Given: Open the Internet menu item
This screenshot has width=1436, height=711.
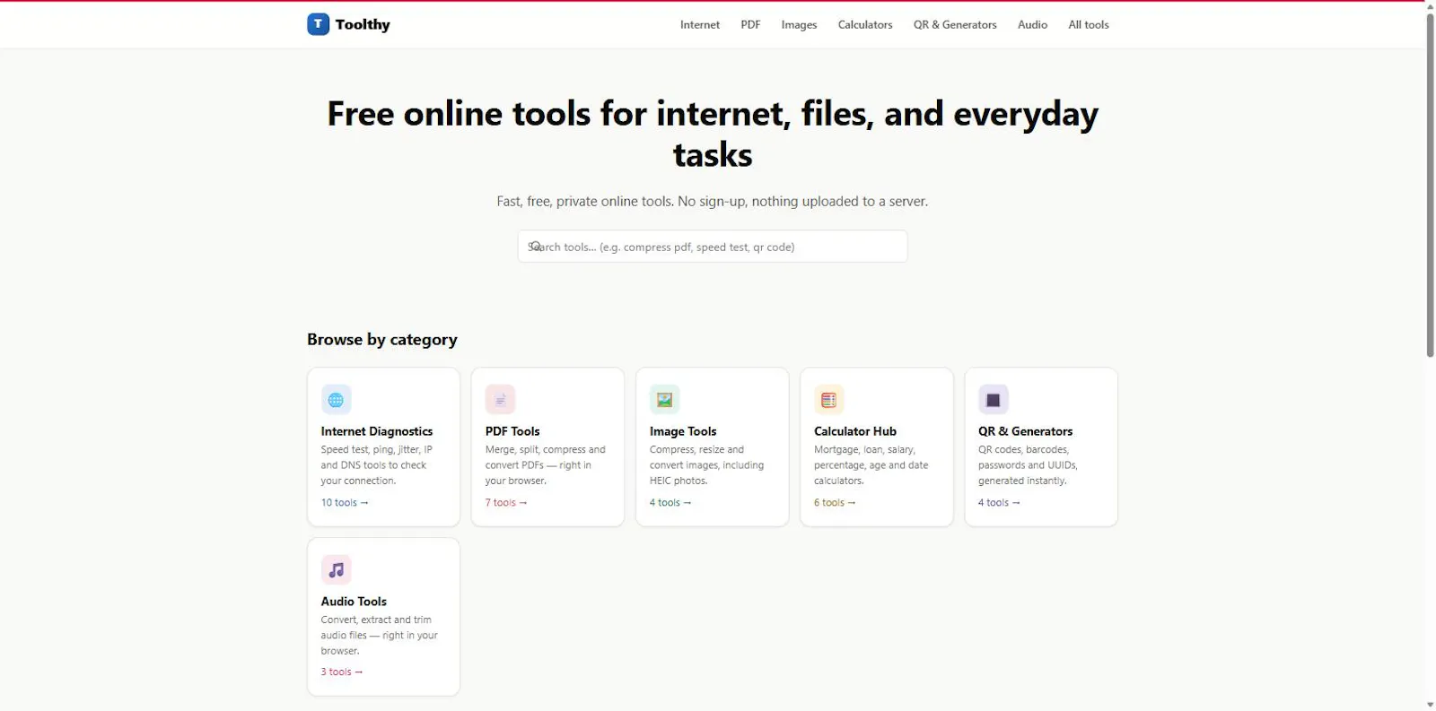Looking at the screenshot, I should pos(700,25).
